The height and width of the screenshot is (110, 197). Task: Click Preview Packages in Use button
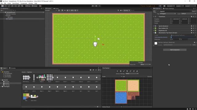[x=149, y=6]
